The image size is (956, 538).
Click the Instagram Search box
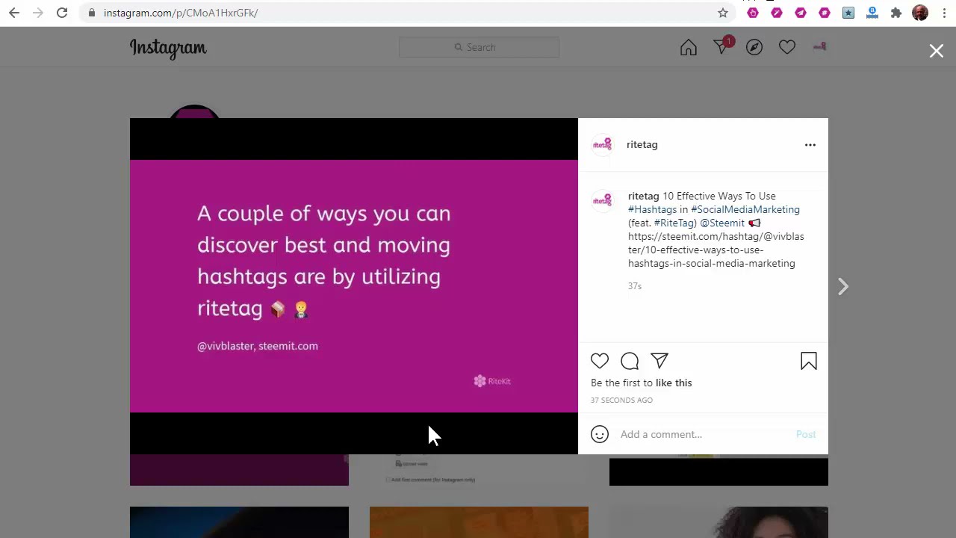(x=479, y=47)
